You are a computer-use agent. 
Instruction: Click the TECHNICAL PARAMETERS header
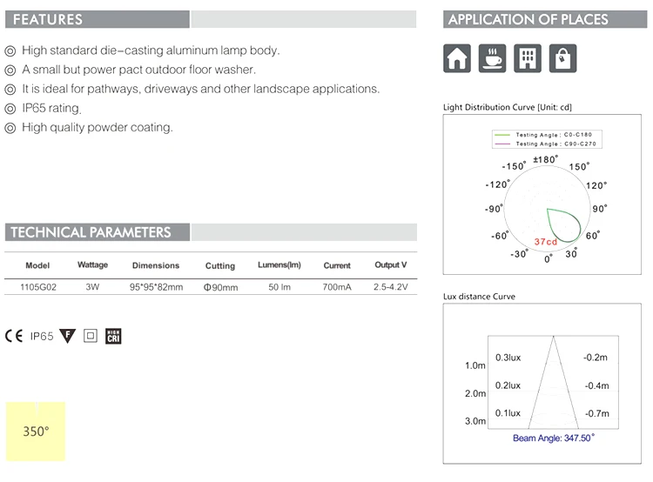point(91,232)
